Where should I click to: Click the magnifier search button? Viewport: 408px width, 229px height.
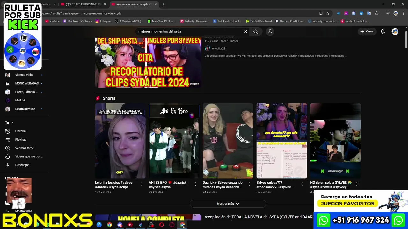click(x=256, y=31)
